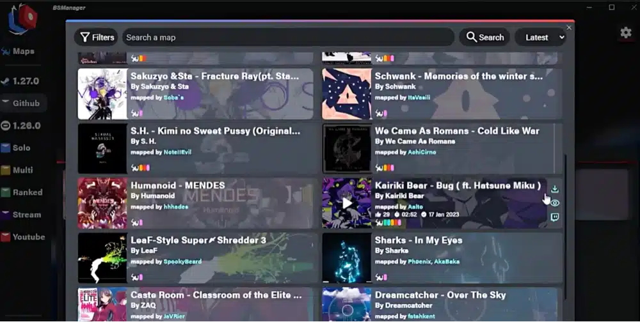Click difficulty color bars on S.H. map
The height and width of the screenshot is (322, 640).
coord(145,167)
